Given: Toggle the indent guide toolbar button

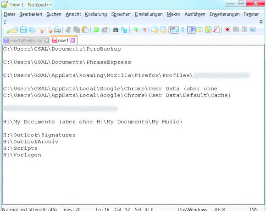Looking at the screenshot, I should click(191, 30).
